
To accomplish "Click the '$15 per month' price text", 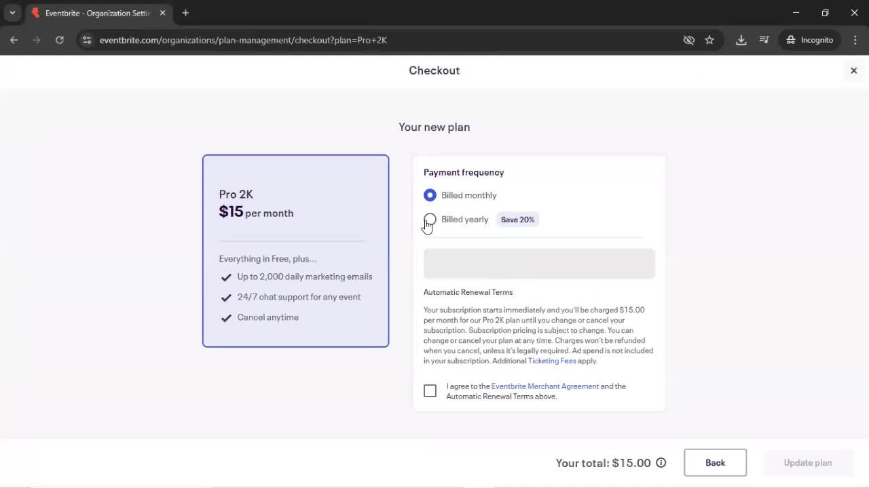I will [256, 211].
